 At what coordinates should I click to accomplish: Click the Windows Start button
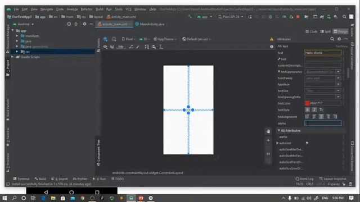click(x=4, y=198)
